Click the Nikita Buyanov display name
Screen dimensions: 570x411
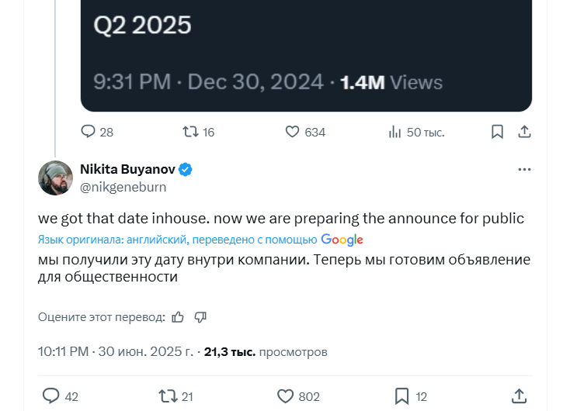(x=127, y=169)
